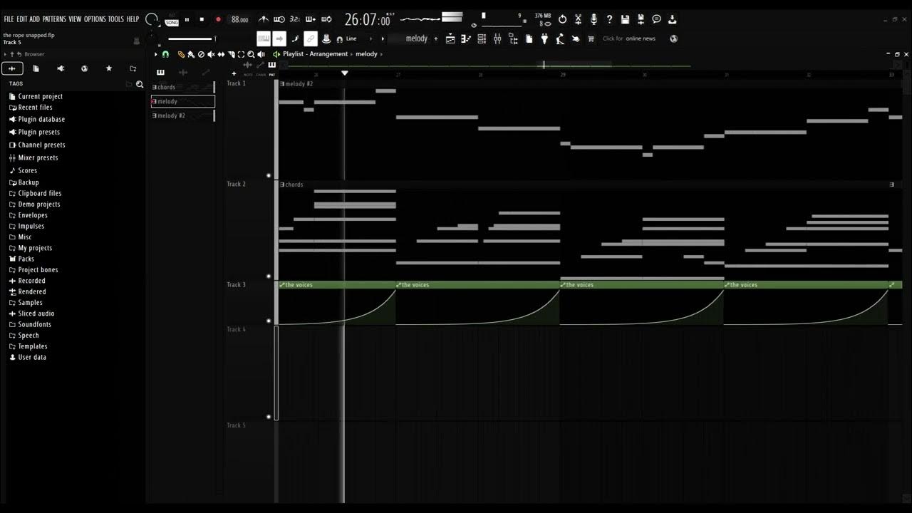This screenshot has width=912, height=513.
Task: Open the snap magnet dropdown in Playlist
Action: pyautogui.click(x=165, y=54)
